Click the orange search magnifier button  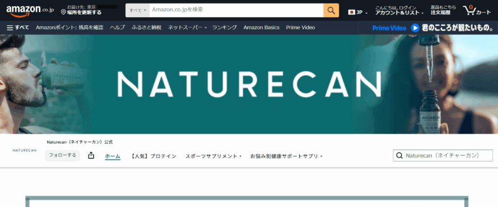coord(331,11)
